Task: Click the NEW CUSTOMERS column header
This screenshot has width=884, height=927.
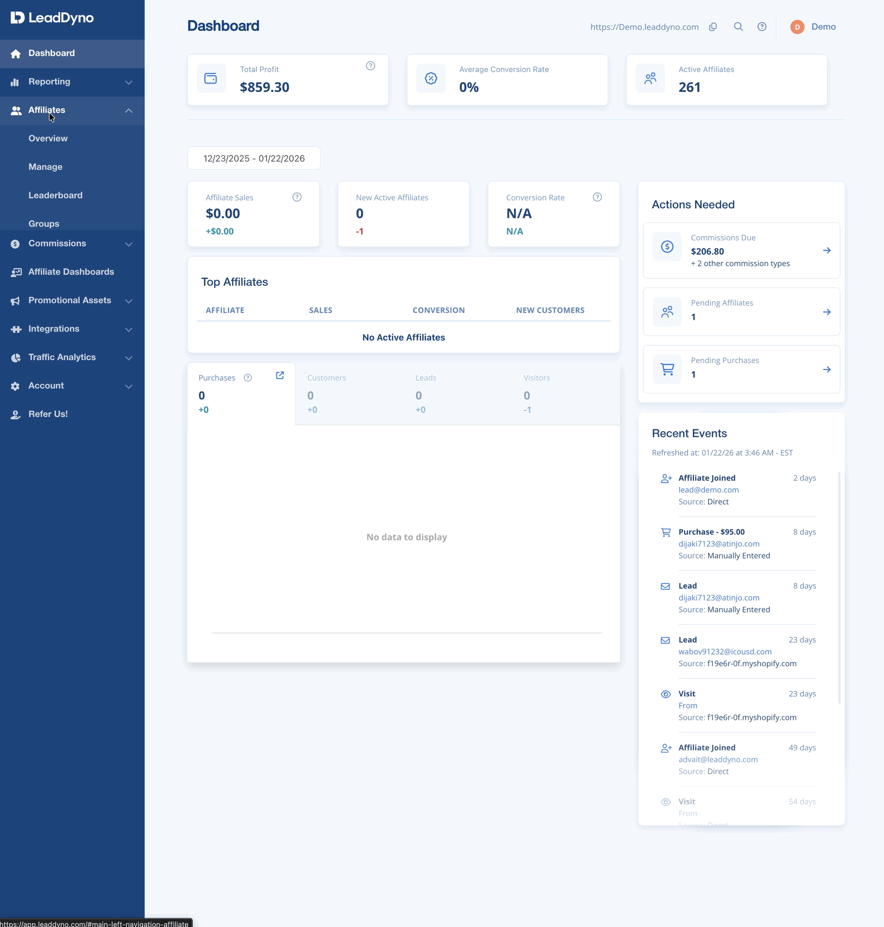Action: (550, 310)
